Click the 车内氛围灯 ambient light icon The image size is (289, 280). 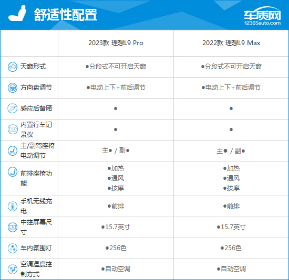(x=13, y=248)
